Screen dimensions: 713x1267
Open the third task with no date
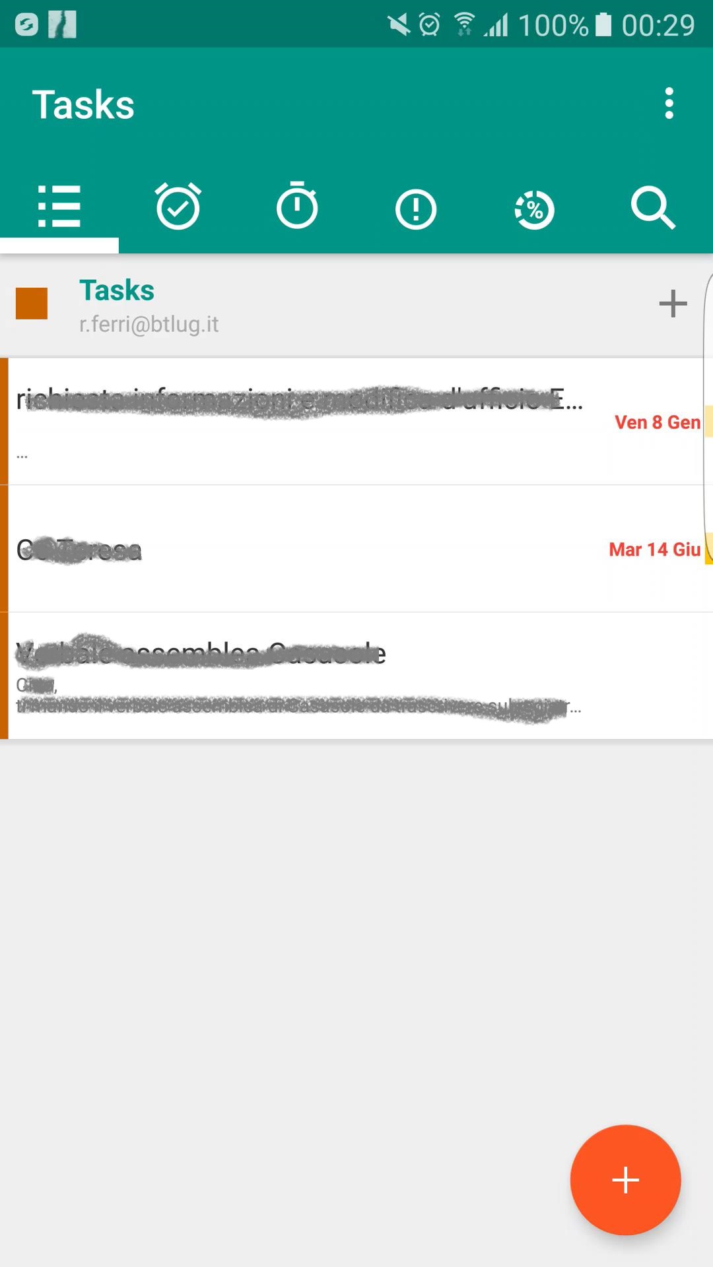356,676
